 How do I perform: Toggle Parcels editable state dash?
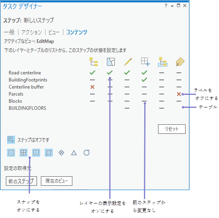coord(127,94)
